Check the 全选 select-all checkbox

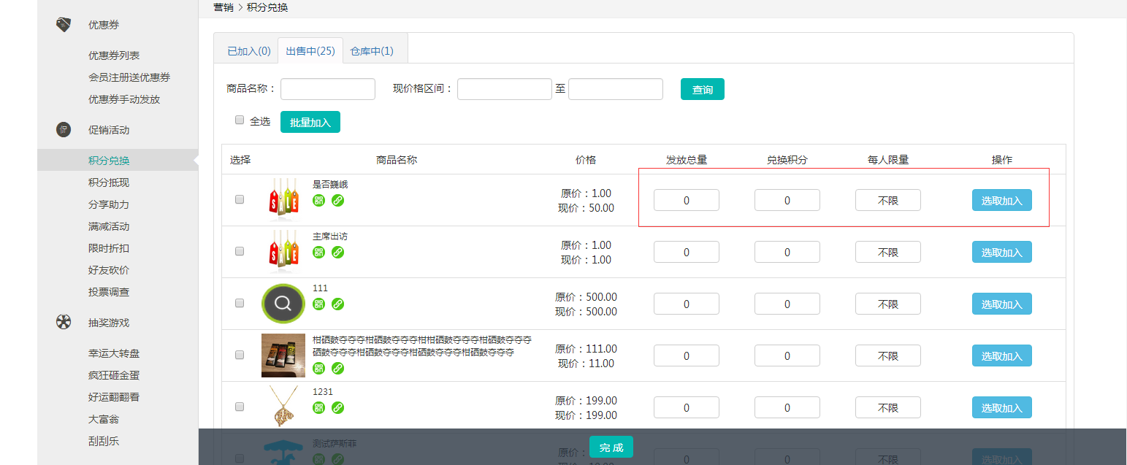click(x=240, y=120)
